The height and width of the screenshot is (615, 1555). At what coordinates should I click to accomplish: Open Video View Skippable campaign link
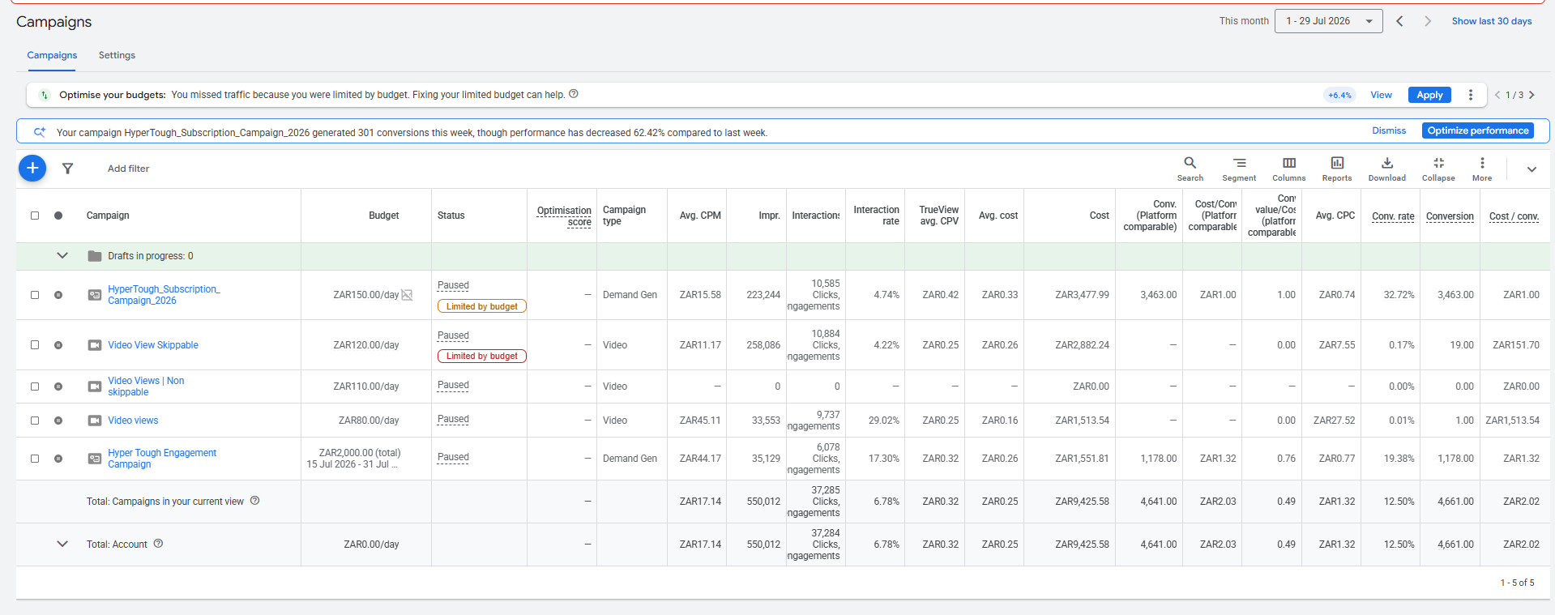153,345
